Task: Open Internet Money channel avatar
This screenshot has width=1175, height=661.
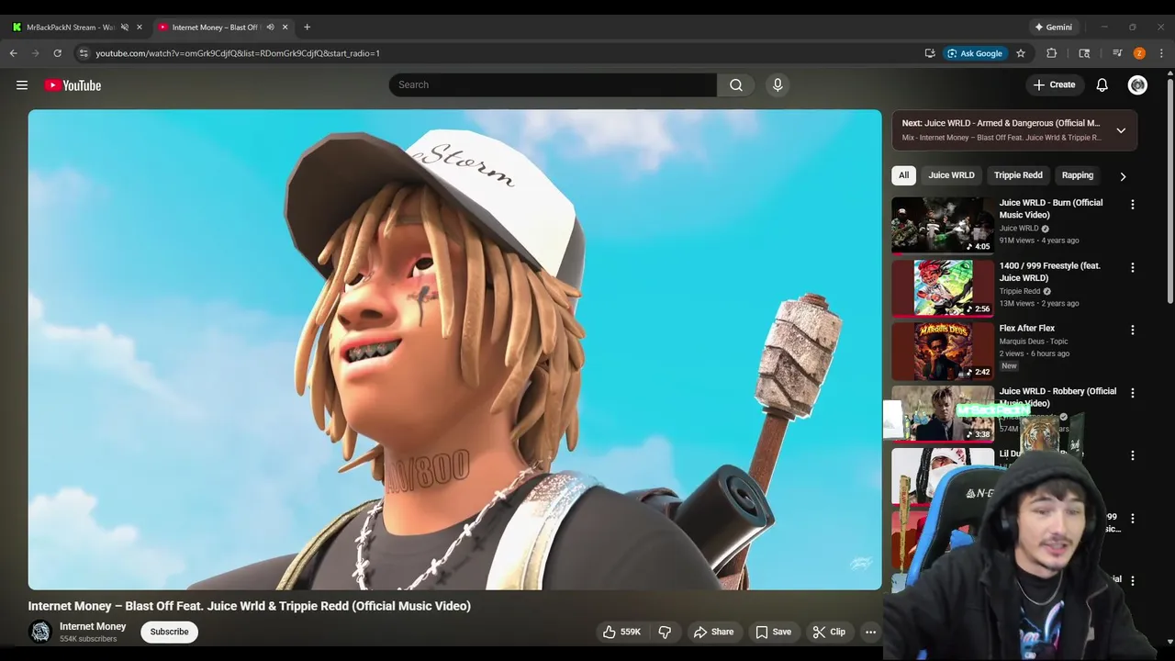Action: (x=40, y=632)
